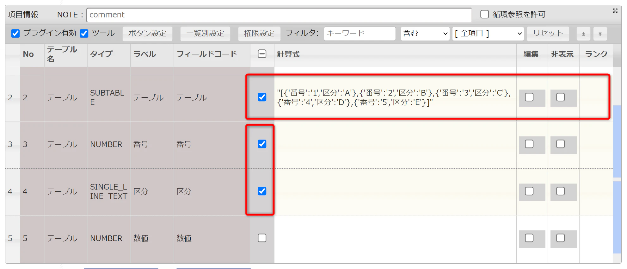Image resolution: width=627 pixels, height=269 pixels.
Task: Open the [ 全項目 ] column dropdown
Action: 488,34
